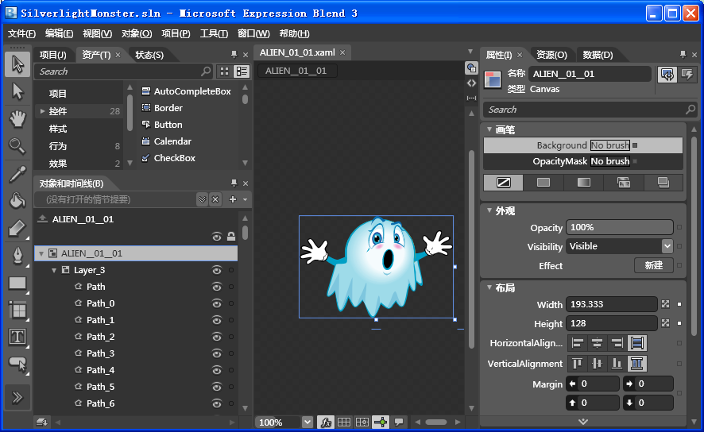Set Height to Auto
Screen dimensions: 704x432
(x=665, y=323)
